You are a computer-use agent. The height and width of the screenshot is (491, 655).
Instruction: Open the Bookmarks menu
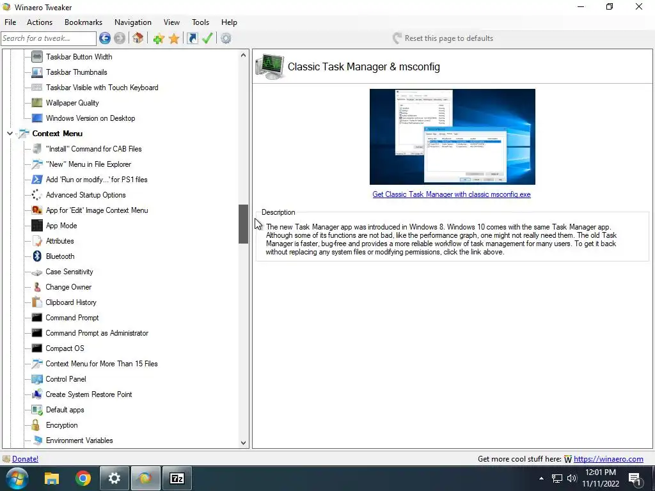pyautogui.click(x=83, y=22)
